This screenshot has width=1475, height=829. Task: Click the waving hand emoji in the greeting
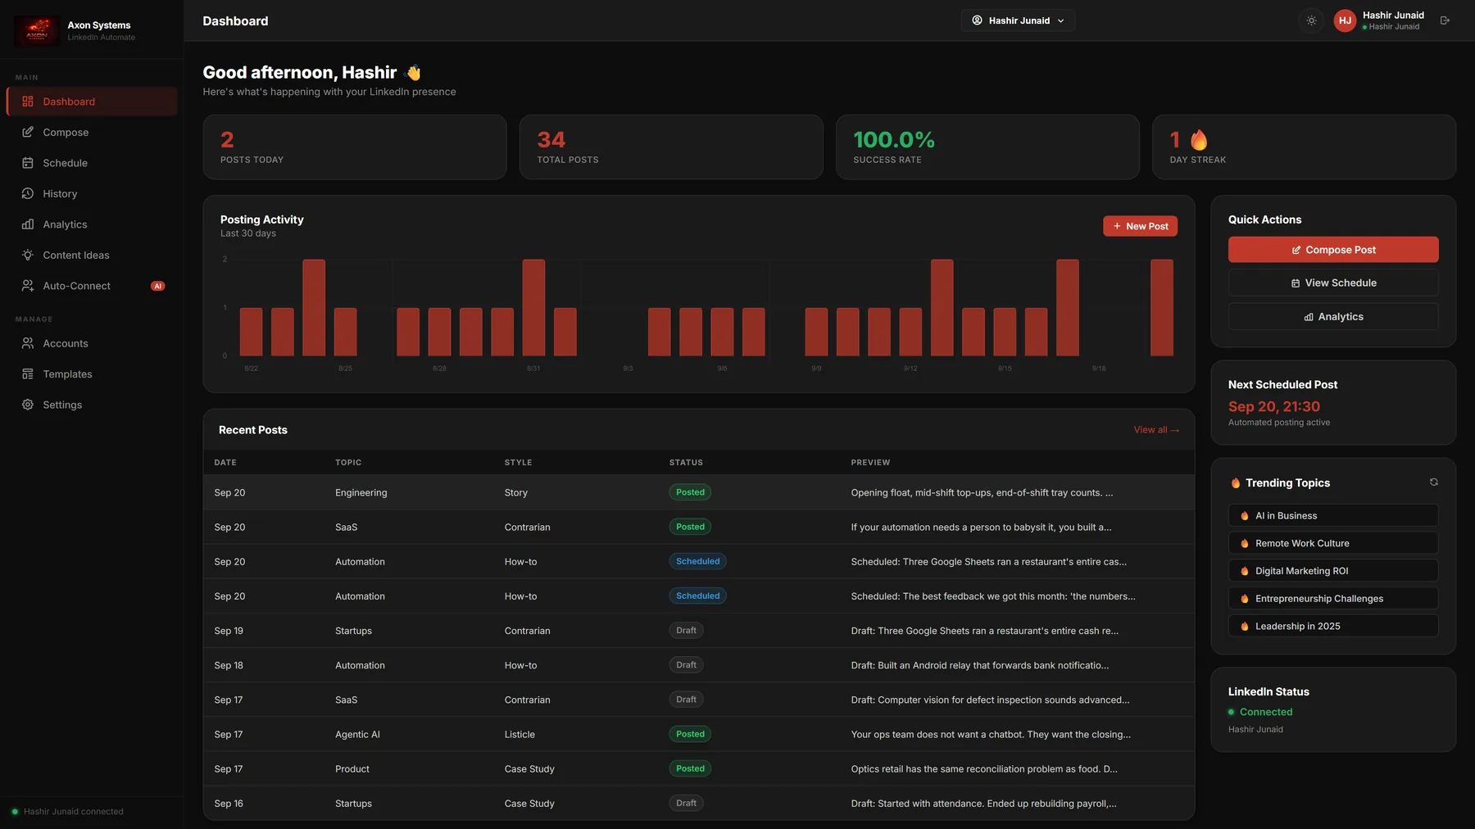coord(414,73)
